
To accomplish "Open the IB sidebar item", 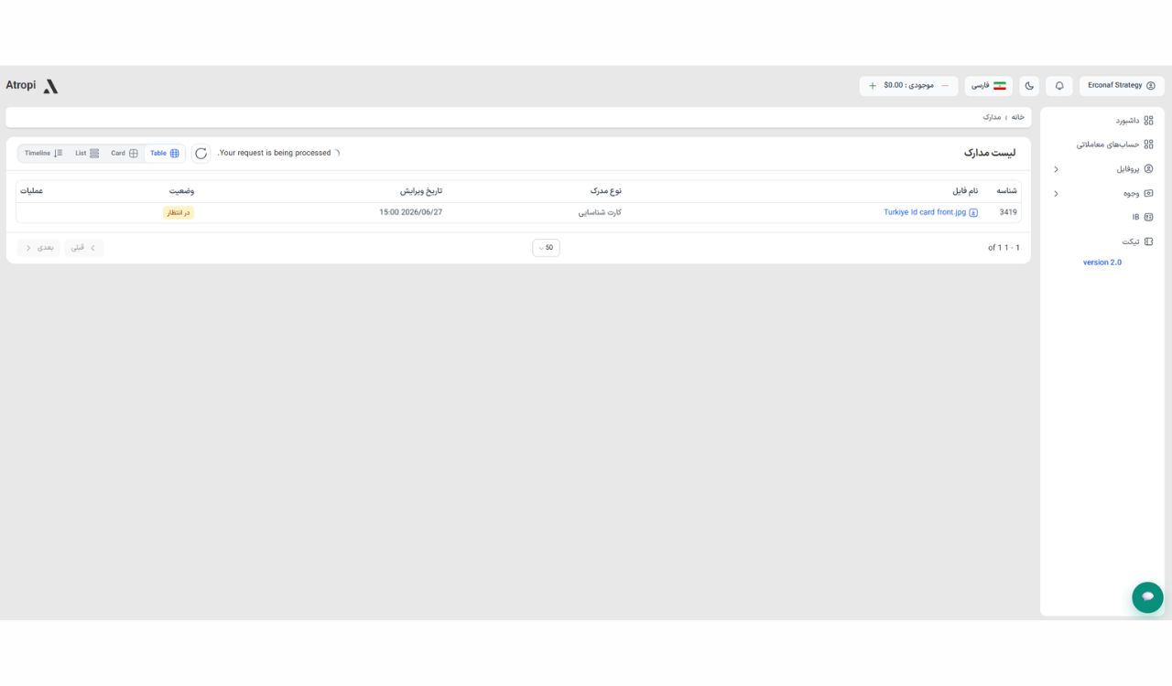I will (x=1142, y=218).
